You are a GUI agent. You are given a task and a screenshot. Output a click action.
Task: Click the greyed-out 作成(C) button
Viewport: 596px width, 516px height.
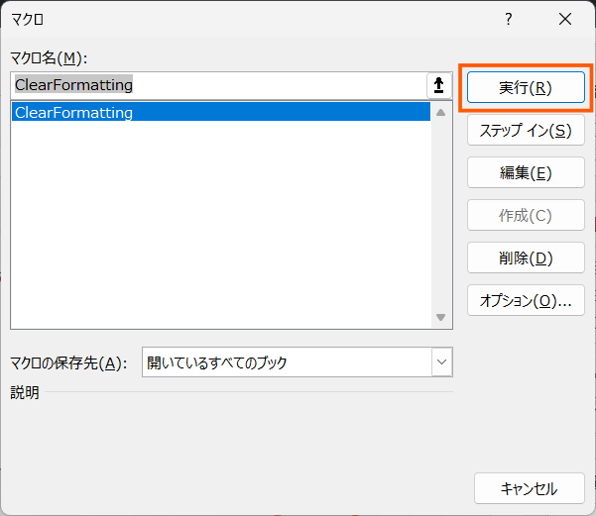click(525, 215)
